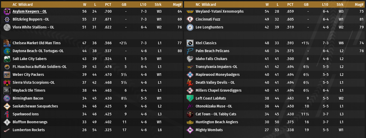Click the NC Wildcard Strk column header
This screenshot has height=138, width=366.
[340, 4]
